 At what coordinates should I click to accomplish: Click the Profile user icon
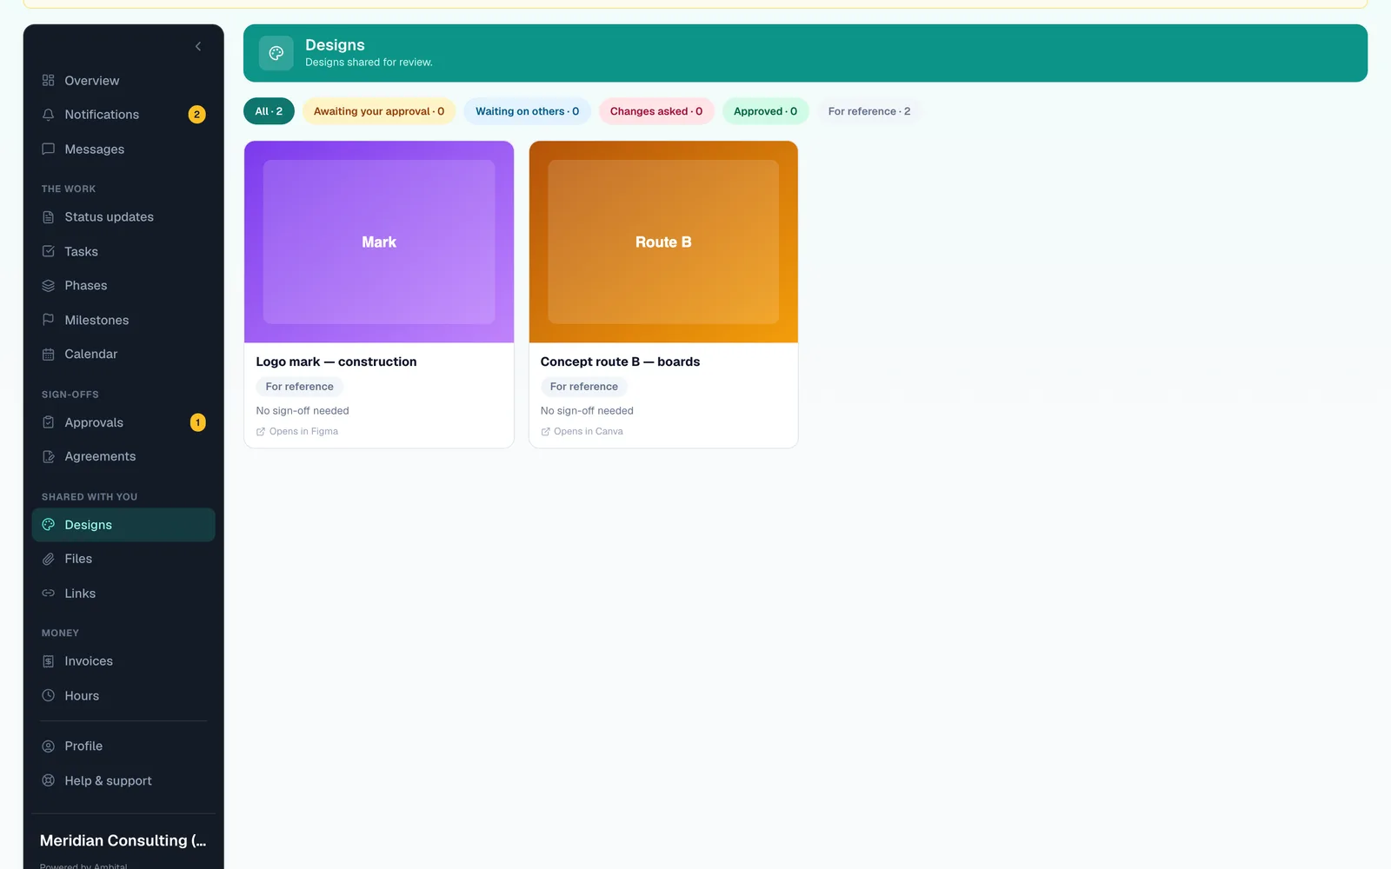(49, 746)
